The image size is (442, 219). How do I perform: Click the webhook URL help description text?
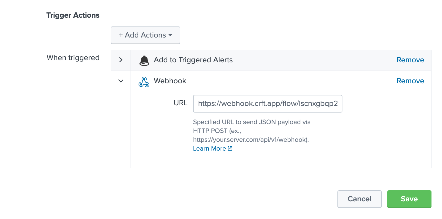pos(251,131)
